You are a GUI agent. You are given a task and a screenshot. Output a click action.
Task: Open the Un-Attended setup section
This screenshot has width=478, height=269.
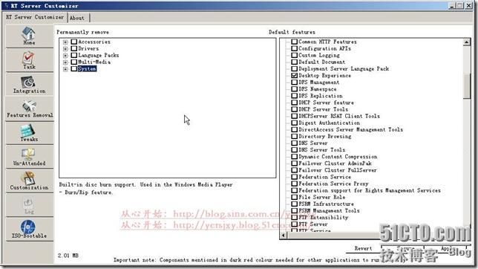coord(29,158)
